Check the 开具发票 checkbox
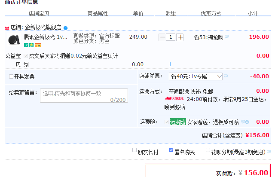This screenshot has width=275, height=177. point(11,76)
